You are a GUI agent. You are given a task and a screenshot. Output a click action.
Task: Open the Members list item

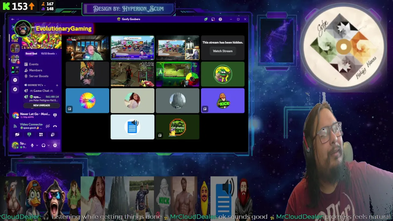(x=33, y=70)
